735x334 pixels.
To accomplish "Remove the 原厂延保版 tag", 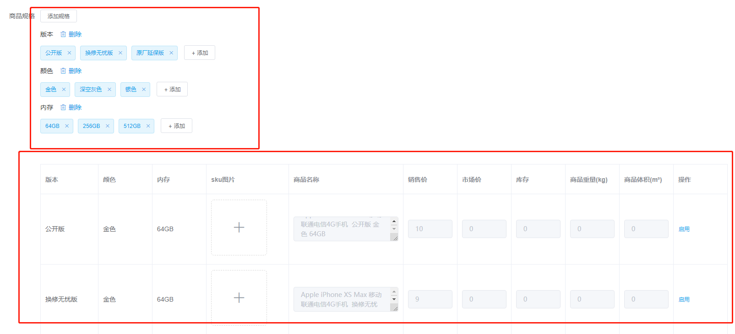I will click(171, 53).
